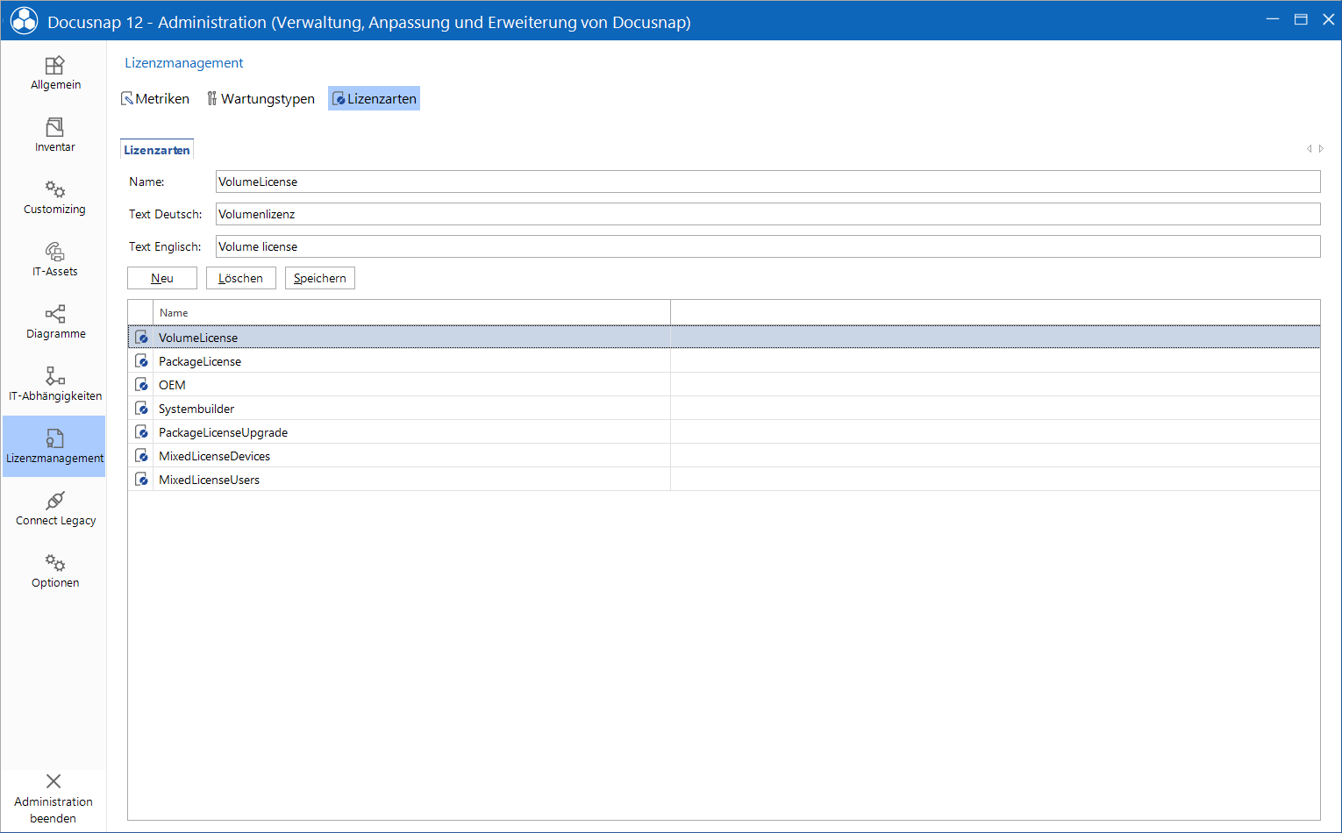Switch to the Metriken tab
The image size is (1342, 833).
[x=155, y=98]
